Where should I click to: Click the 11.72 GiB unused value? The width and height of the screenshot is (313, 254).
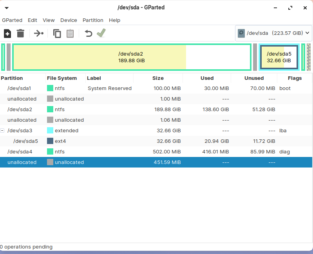[x=264, y=141]
